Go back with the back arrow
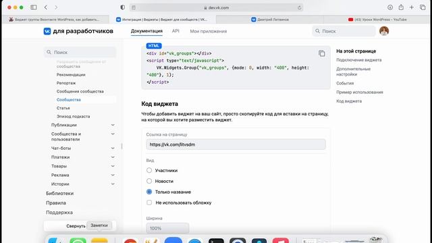 click(x=46, y=7)
